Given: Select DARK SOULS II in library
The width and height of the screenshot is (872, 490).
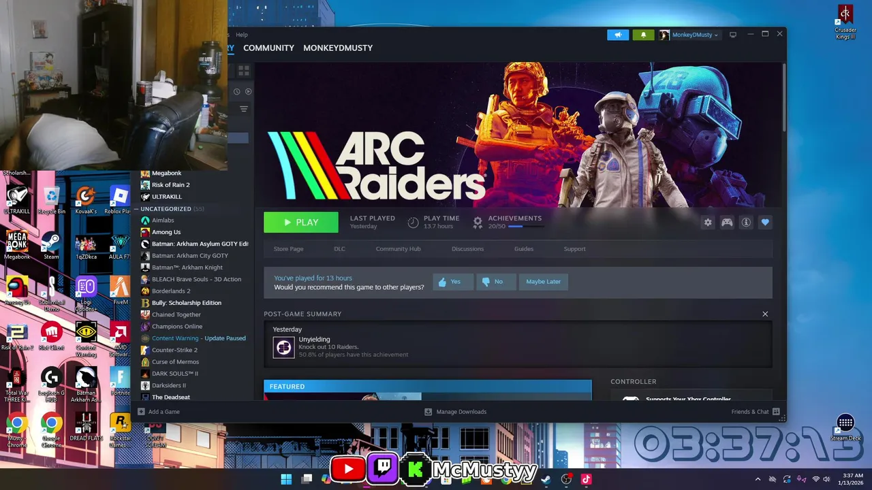Looking at the screenshot, I should click(x=174, y=374).
